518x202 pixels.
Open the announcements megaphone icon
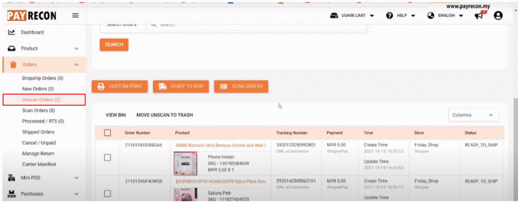click(x=479, y=16)
